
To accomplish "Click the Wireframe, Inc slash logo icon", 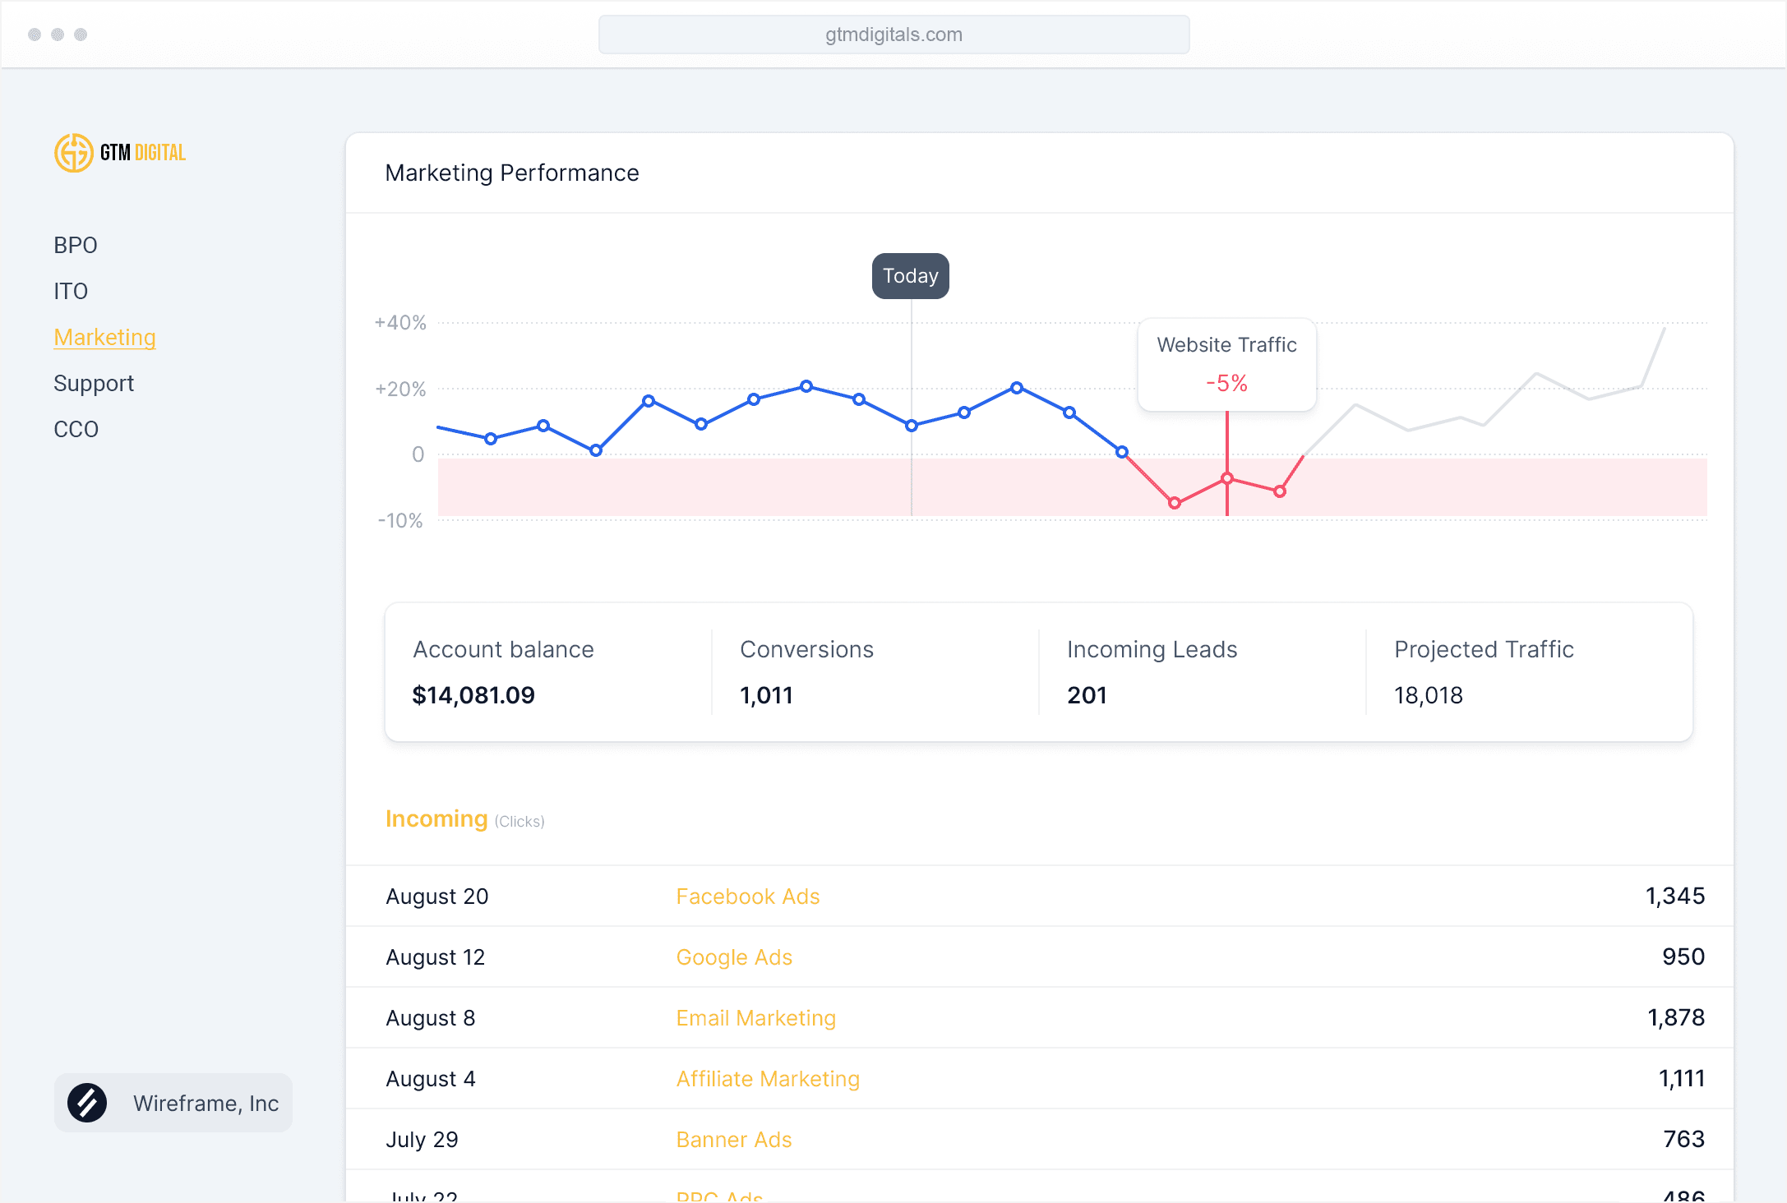I will [x=87, y=1103].
